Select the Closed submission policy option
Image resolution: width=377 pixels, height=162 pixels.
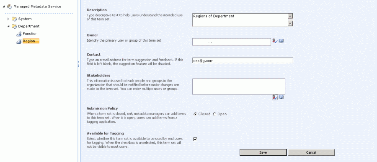(195, 114)
